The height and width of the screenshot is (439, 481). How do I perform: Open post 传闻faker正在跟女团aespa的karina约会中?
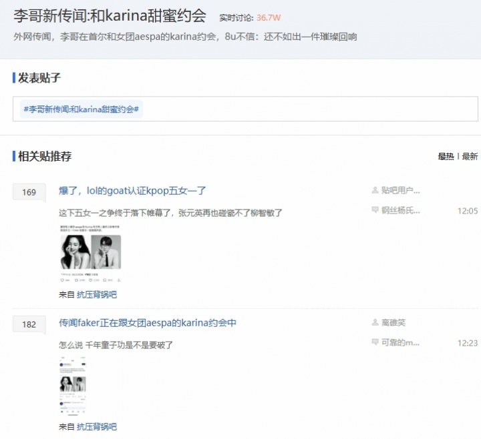(x=148, y=323)
